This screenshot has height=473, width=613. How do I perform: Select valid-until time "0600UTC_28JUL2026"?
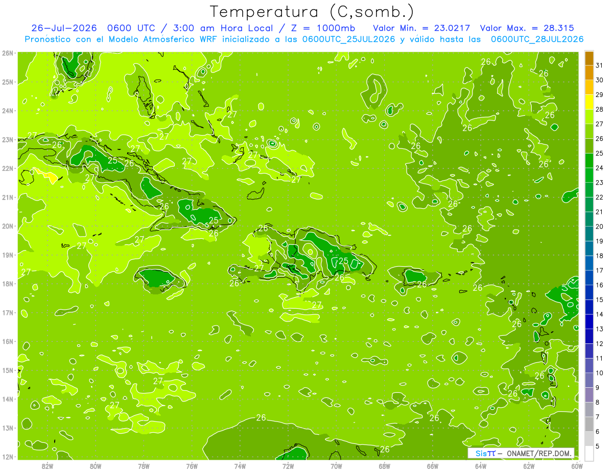pos(537,39)
